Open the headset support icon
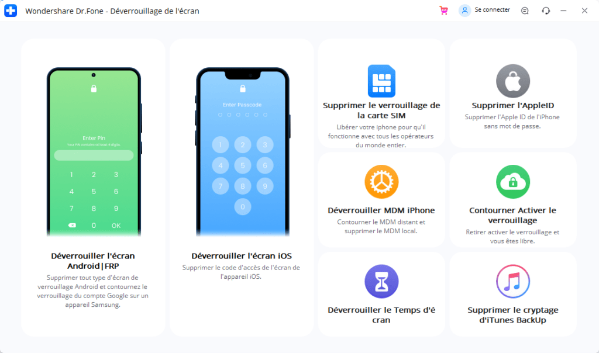 click(x=546, y=11)
